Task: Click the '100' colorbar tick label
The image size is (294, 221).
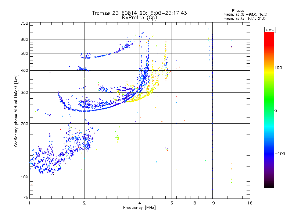Action: click(x=278, y=68)
